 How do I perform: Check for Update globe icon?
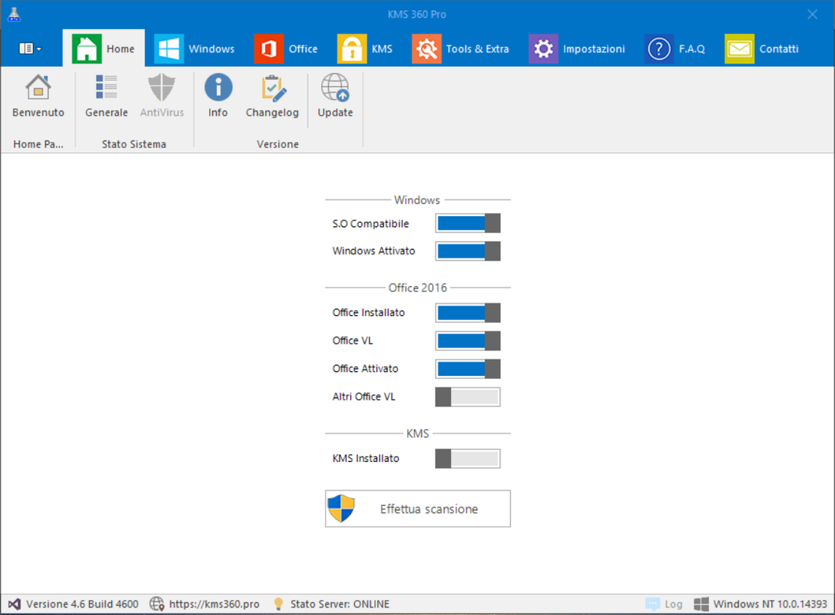tap(335, 87)
